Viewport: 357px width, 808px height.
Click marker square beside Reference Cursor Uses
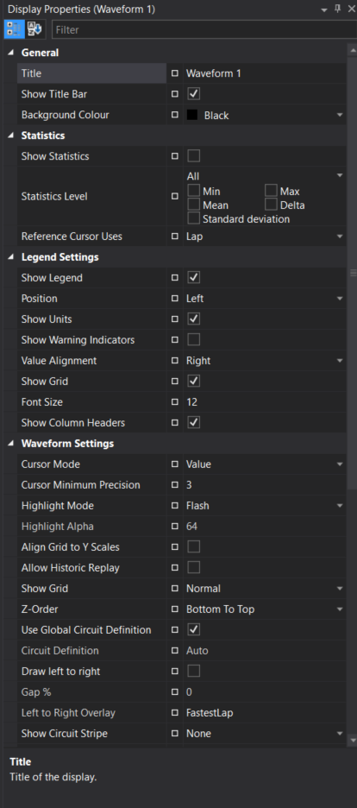tap(175, 237)
